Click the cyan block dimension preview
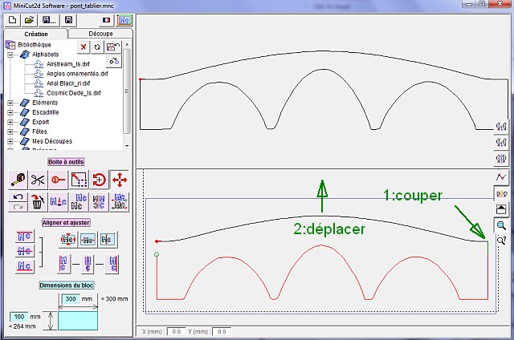514x340 pixels. tap(78, 321)
